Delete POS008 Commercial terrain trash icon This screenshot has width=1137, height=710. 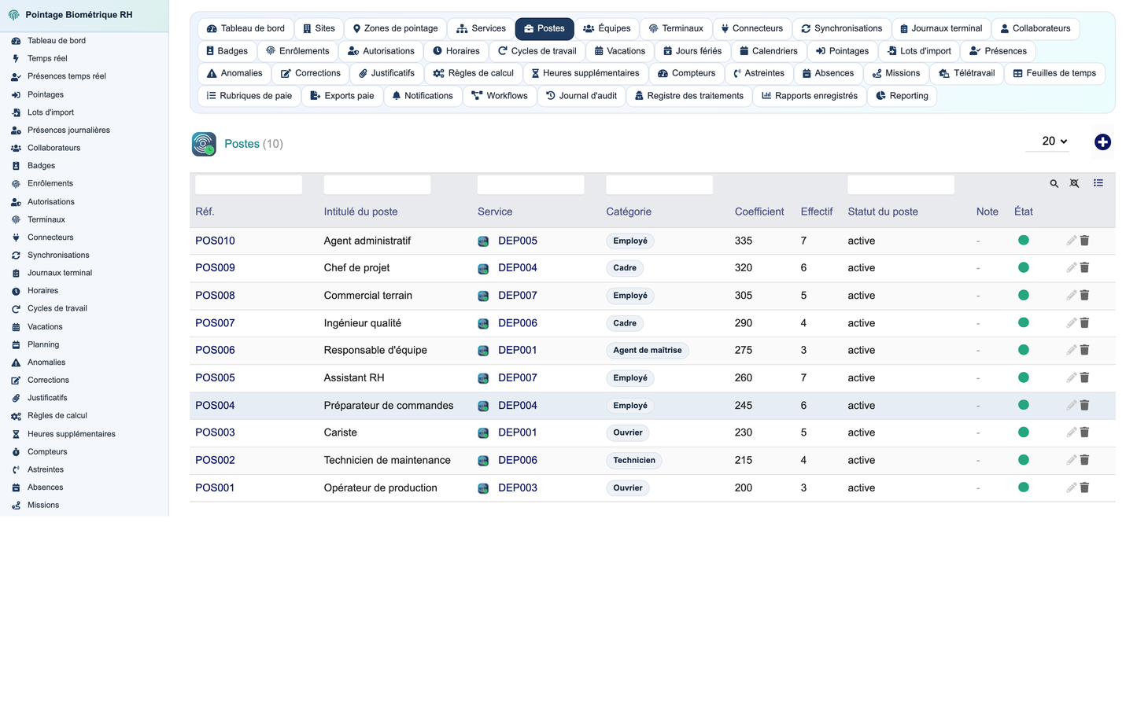(1084, 295)
